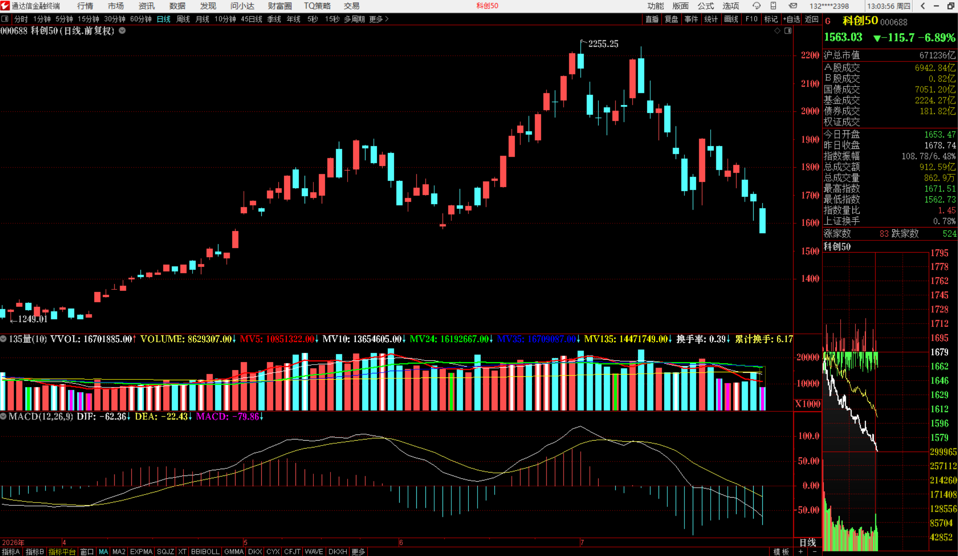Viewport: 958px width, 556px height.
Task: Expand the 135量 volume indicator dropdown
Action: click(x=3, y=339)
